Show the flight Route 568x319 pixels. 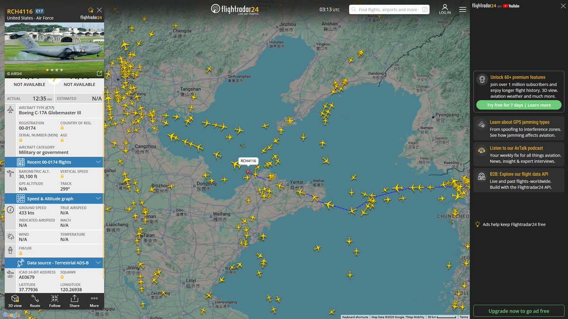click(35, 301)
